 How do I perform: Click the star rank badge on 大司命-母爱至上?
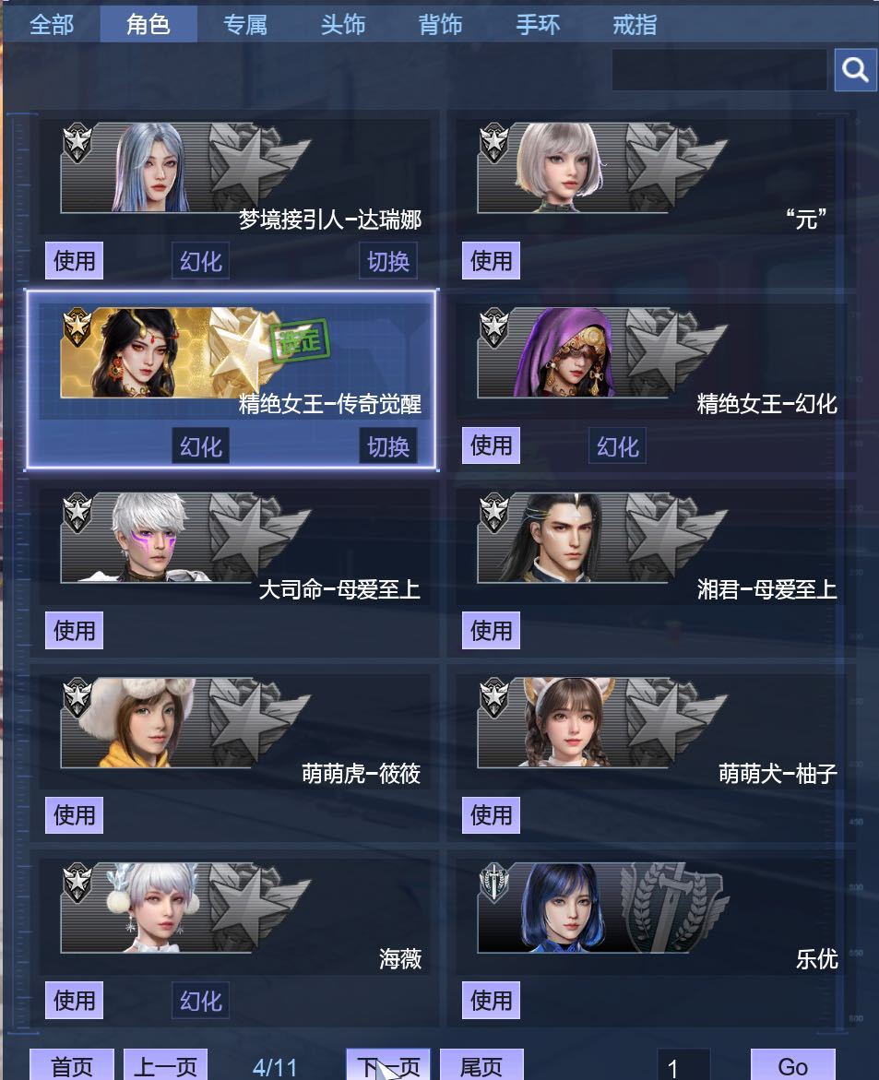point(77,513)
